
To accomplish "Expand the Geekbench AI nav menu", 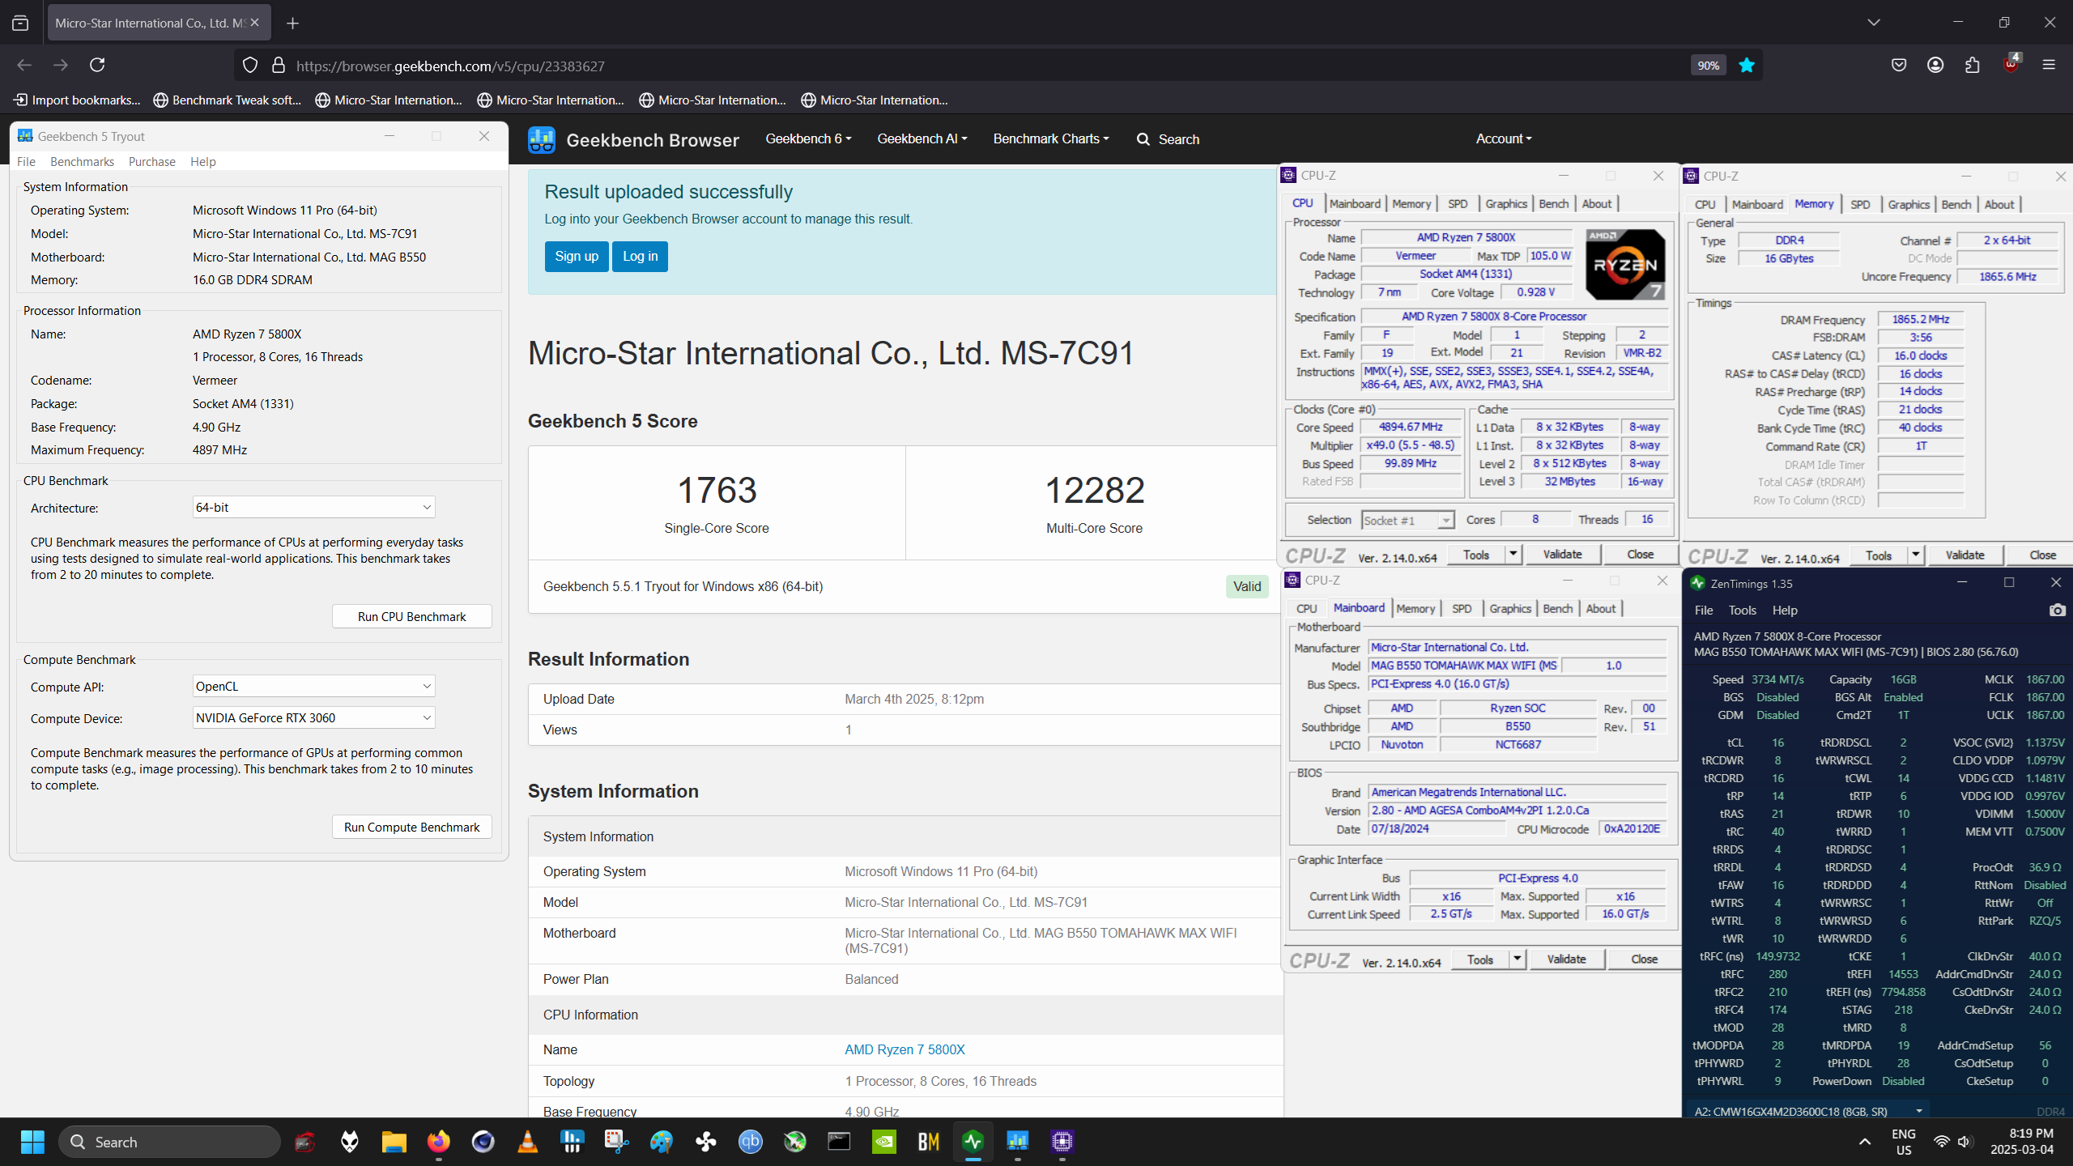I will 922,138.
